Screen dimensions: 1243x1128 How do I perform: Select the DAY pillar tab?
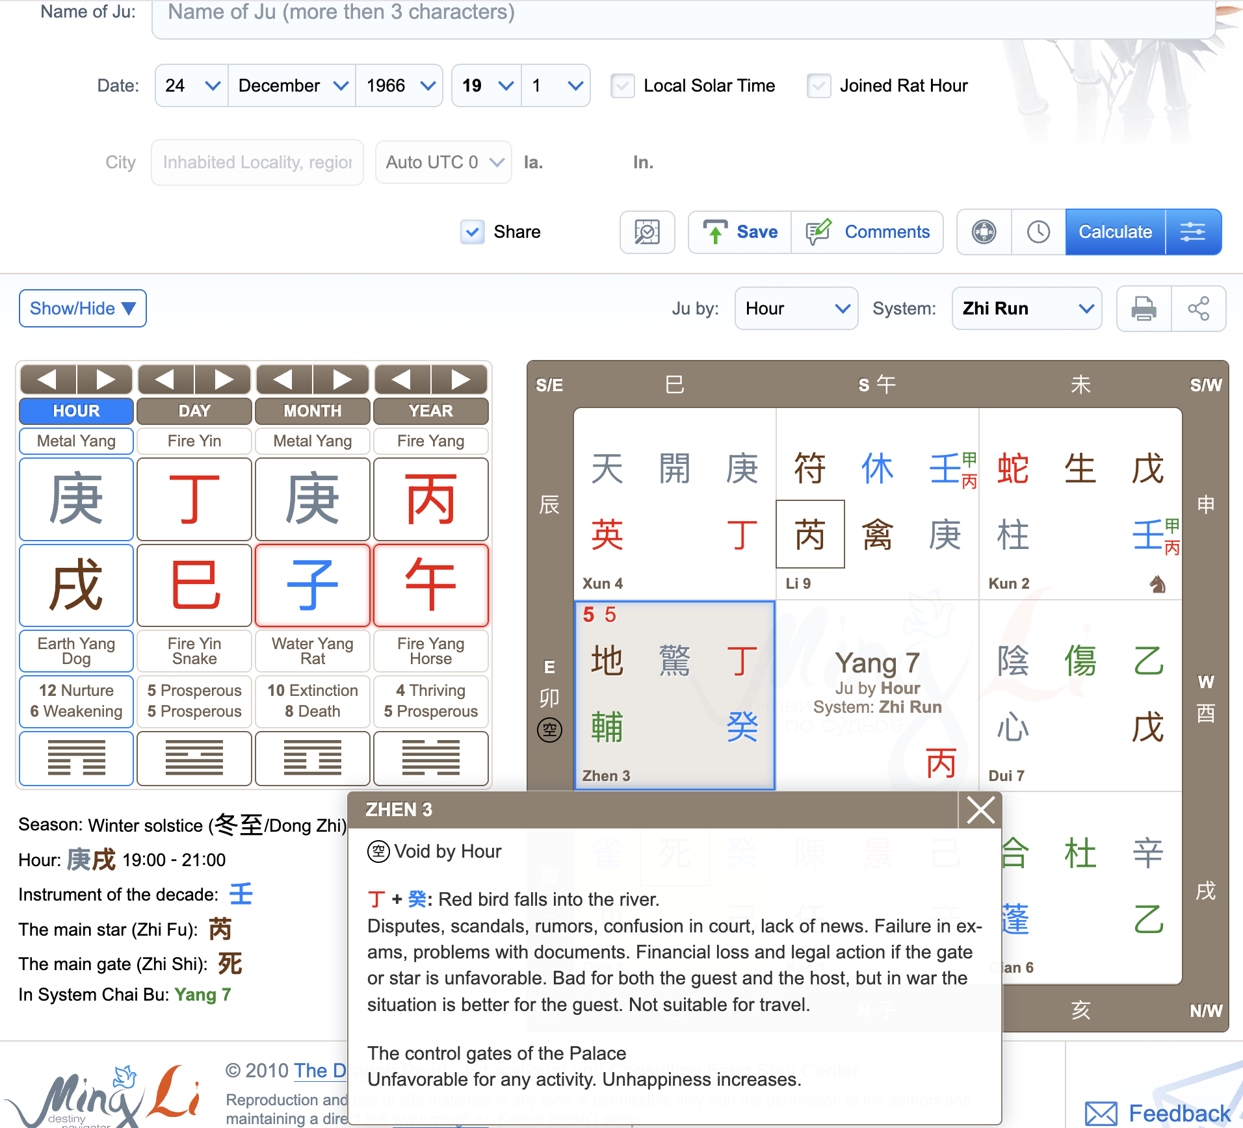pos(194,411)
